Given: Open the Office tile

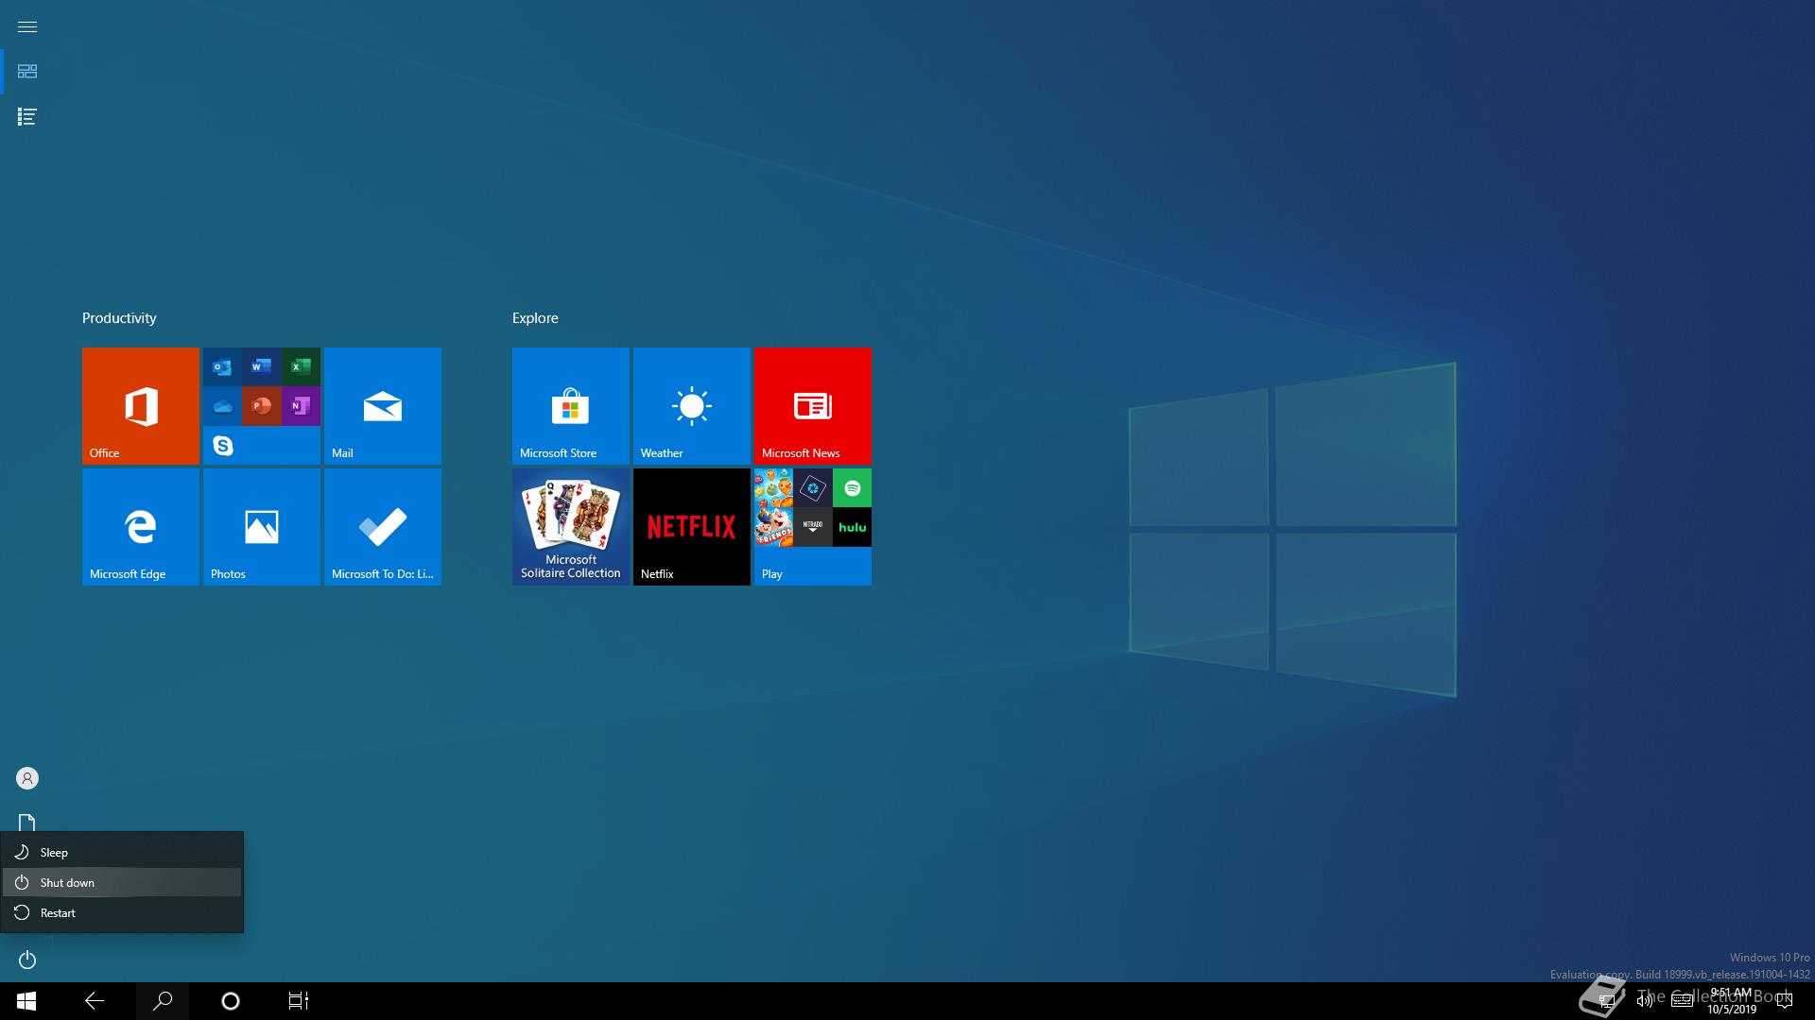Looking at the screenshot, I should (140, 405).
